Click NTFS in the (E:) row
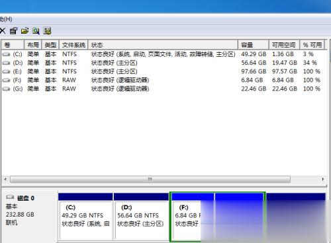The height and width of the screenshot is (243, 331). (x=70, y=71)
